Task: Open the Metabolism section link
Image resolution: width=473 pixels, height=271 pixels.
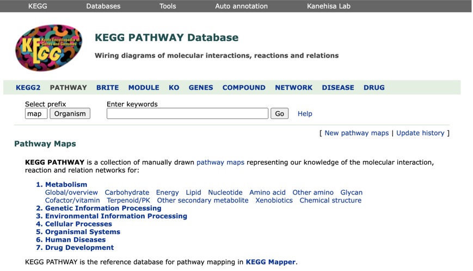Action: point(66,185)
